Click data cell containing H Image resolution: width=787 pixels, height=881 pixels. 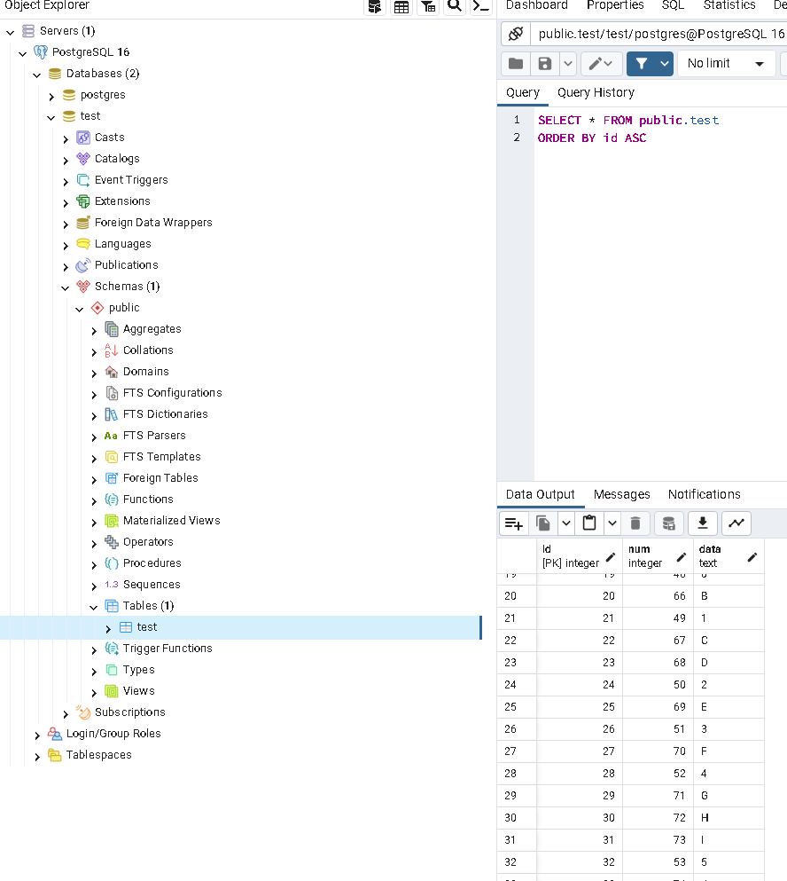click(729, 818)
